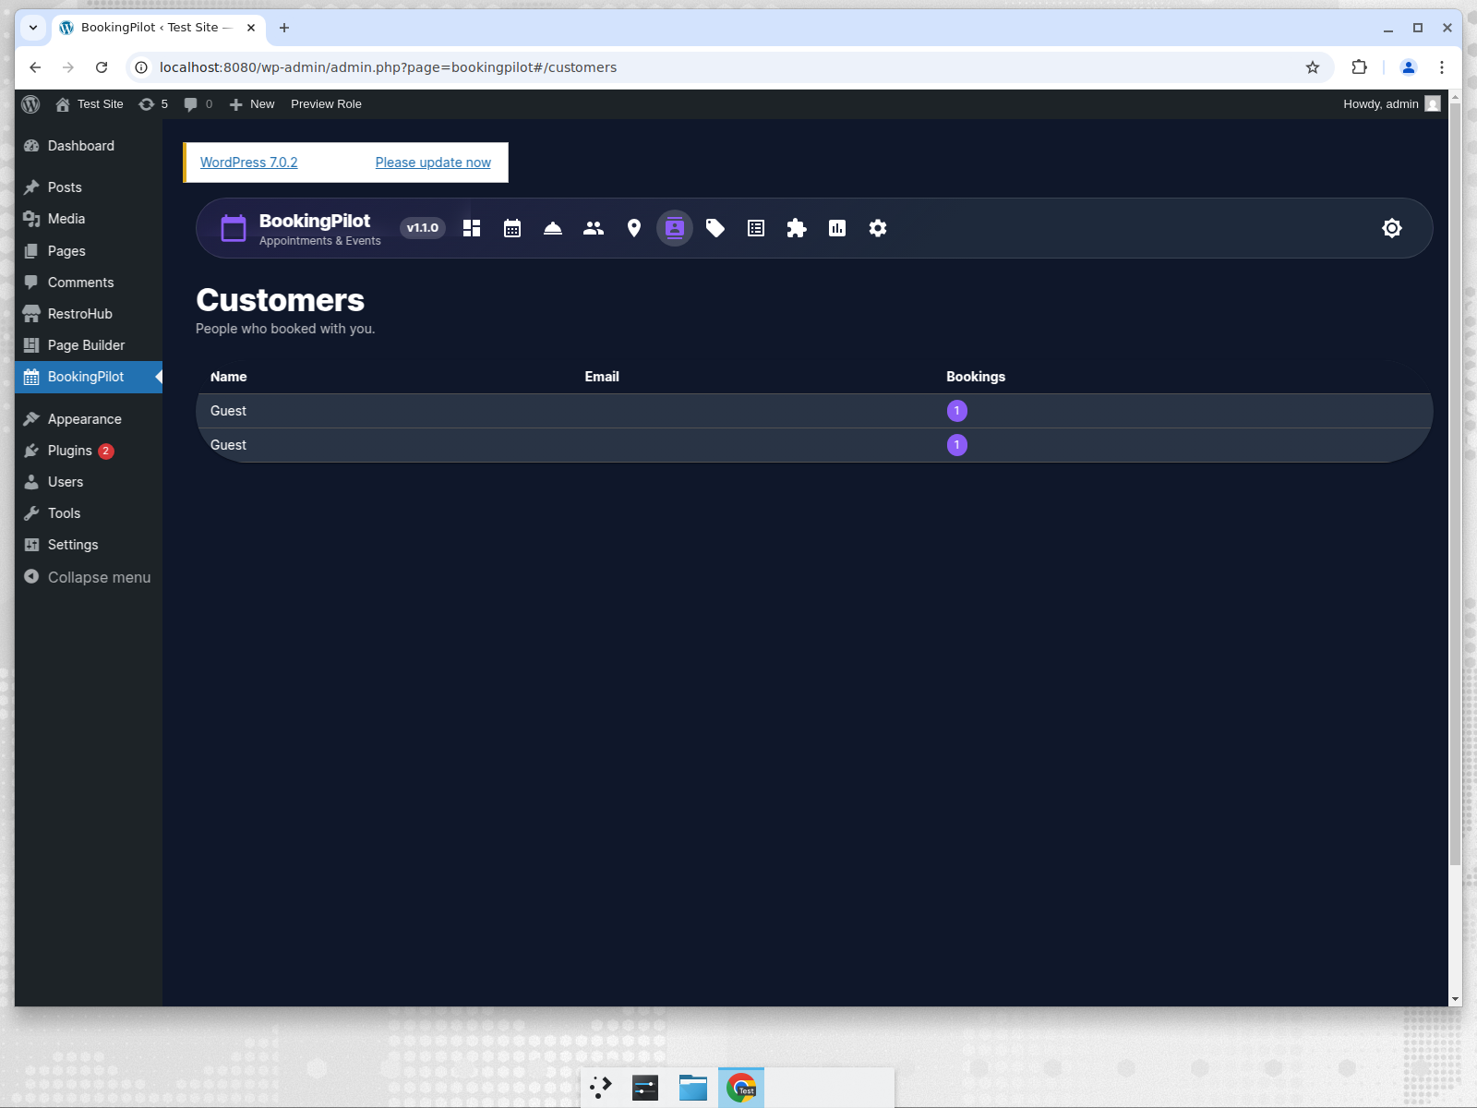Open RestroHub in the sidebar
Screen dimensions: 1477x1108
pyautogui.click(x=89, y=314)
